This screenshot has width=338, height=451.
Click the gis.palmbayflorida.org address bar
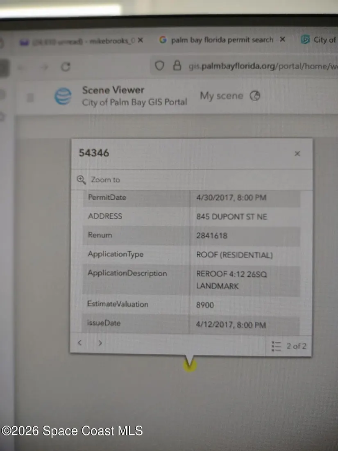[262, 66]
